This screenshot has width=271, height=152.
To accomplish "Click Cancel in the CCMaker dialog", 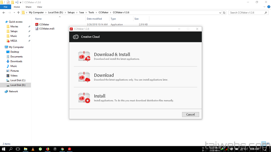I will click(x=190, y=114).
